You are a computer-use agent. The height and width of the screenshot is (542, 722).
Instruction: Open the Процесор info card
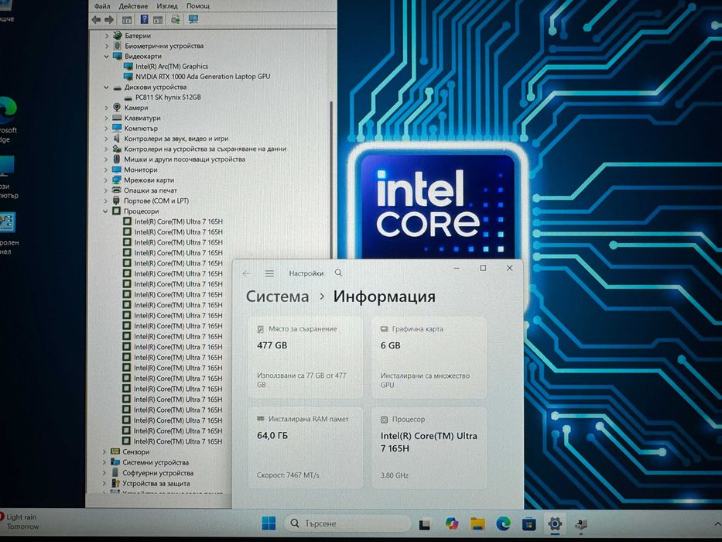pyautogui.click(x=429, y=448)
